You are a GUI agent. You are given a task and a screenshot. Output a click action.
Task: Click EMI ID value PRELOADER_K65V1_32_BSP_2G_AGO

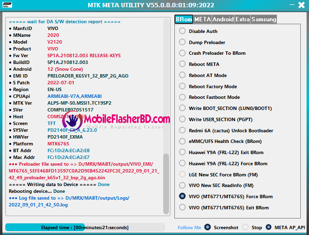tap(88, 76)
